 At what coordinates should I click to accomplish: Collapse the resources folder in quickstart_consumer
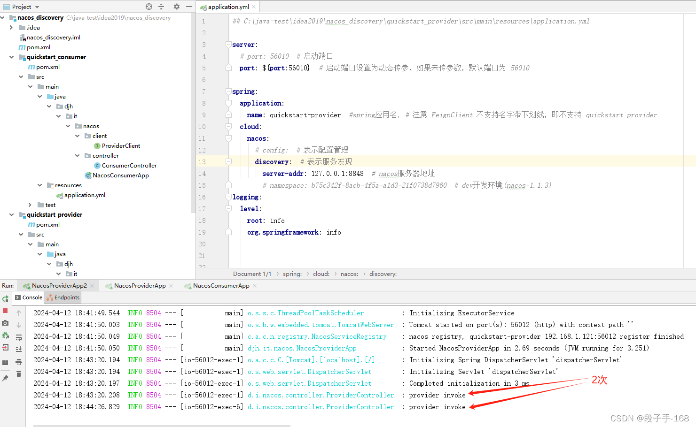pos(40,185)
